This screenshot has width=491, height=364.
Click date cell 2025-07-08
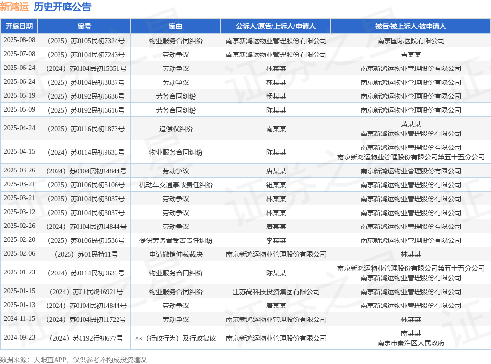(x=19, y=54)
